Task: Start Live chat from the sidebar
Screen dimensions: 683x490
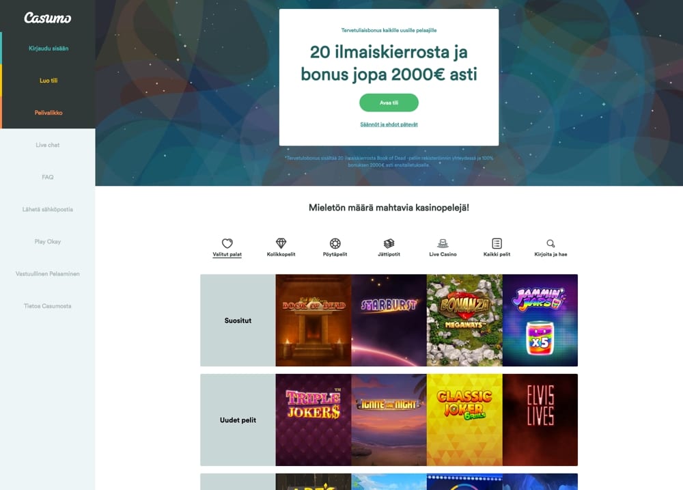Action: [x=48, y=145]
